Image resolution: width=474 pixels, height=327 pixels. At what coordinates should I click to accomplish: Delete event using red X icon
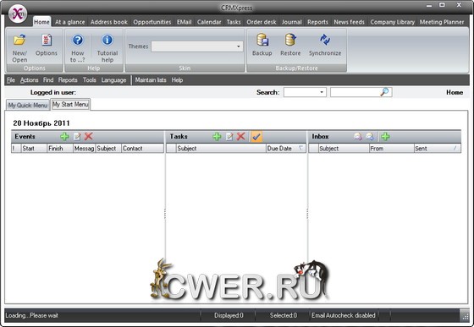[x=89, y=137]
